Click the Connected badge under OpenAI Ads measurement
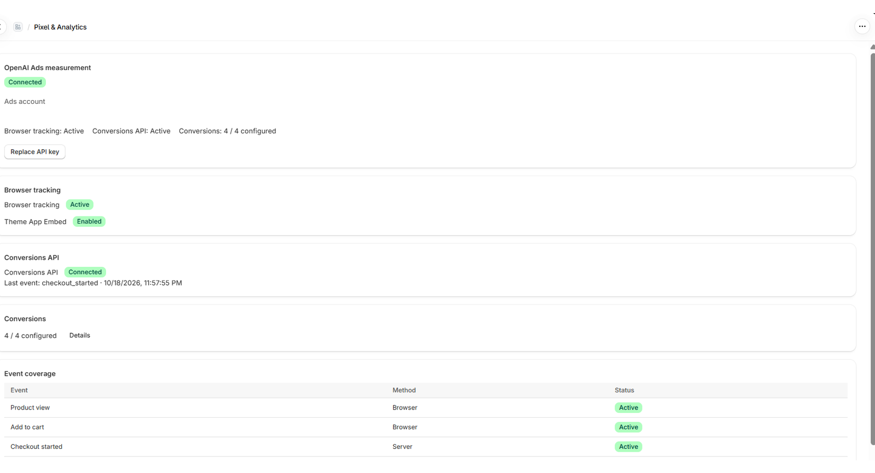 (x=25, y=82)
